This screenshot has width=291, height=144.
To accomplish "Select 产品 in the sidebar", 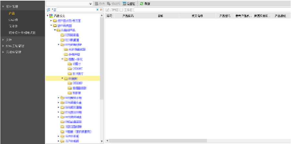I will pos(12,13).
